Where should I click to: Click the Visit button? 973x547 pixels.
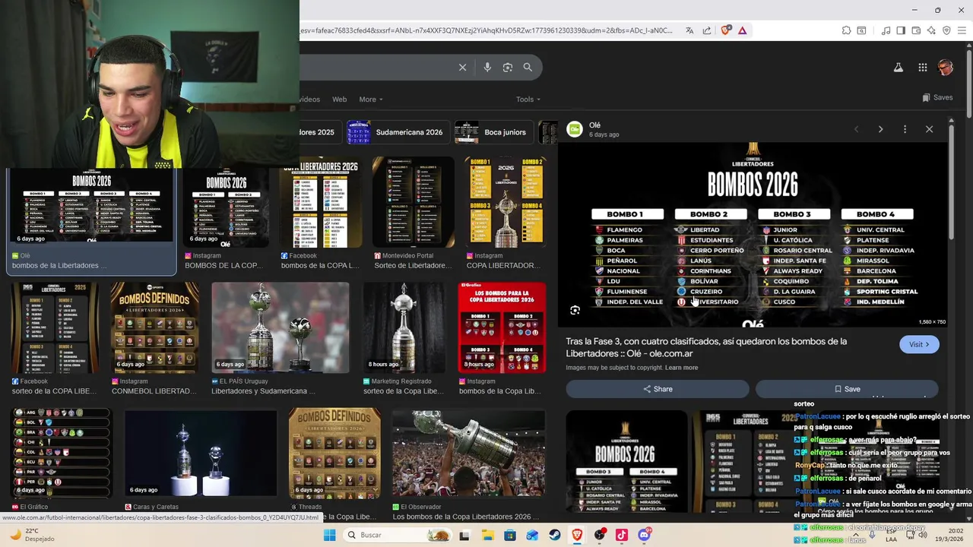tap(919, 344)
